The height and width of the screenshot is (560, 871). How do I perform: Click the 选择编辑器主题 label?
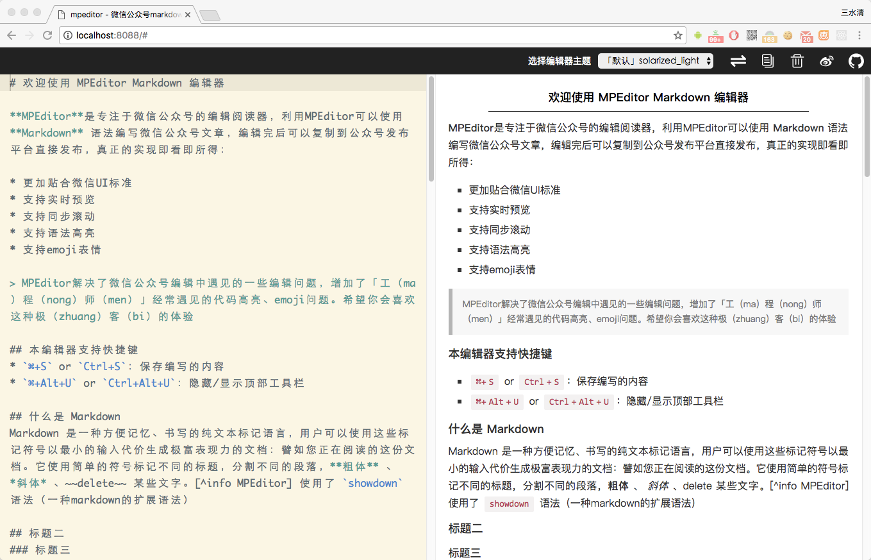coord(559,61)
